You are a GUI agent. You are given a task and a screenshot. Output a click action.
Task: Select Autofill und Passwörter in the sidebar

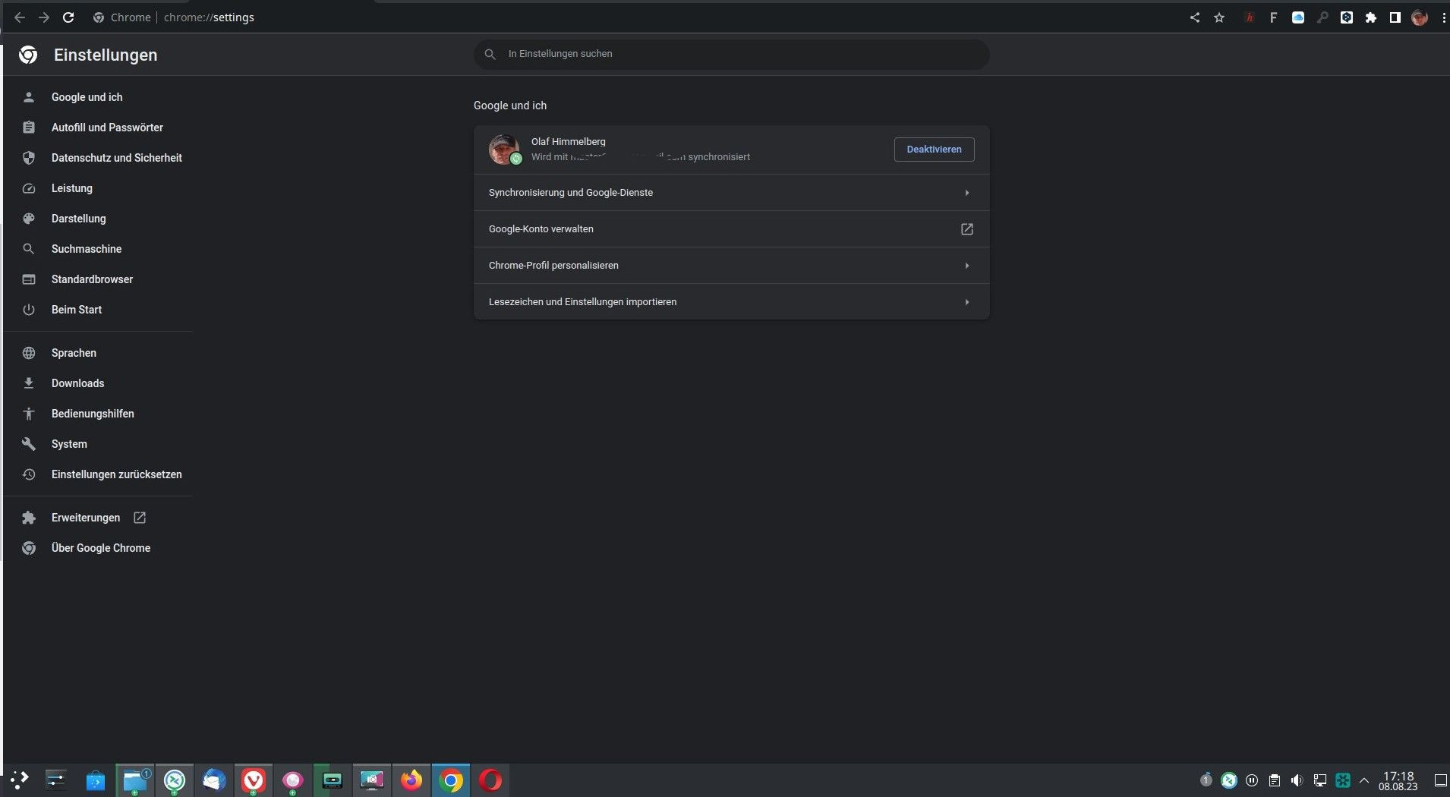(x=107, y=128)
